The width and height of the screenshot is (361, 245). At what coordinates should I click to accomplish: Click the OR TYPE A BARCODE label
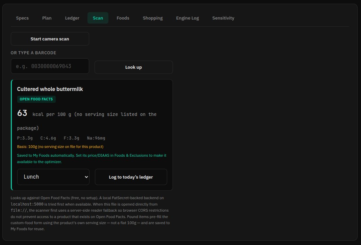coord(33,53)
